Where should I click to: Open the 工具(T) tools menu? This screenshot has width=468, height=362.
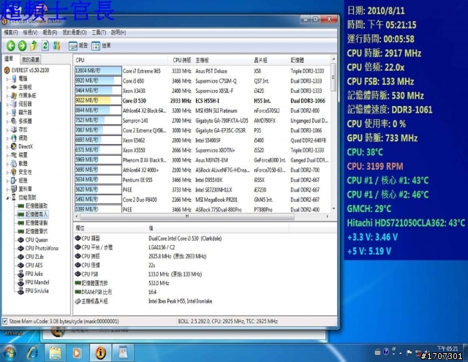tap(99, 32)
